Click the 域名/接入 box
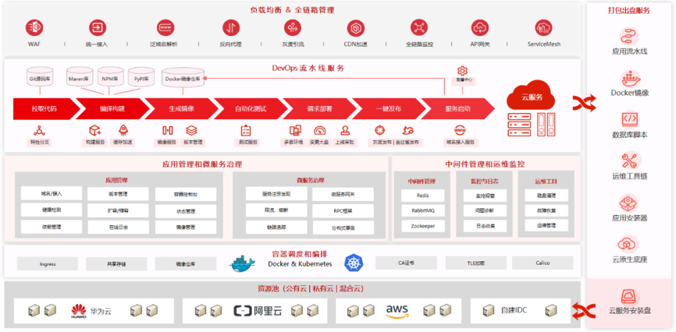This screenshot has height=332, width=676. pyautogui.click(x=51, y=193)
